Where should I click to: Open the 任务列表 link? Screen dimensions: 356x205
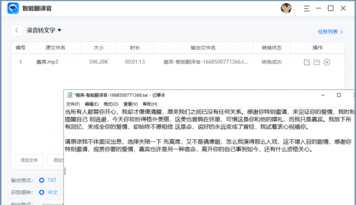330,32
